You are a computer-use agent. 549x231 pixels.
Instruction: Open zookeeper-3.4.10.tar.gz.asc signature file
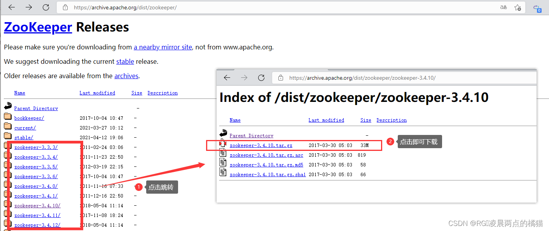tap(266, 155)
